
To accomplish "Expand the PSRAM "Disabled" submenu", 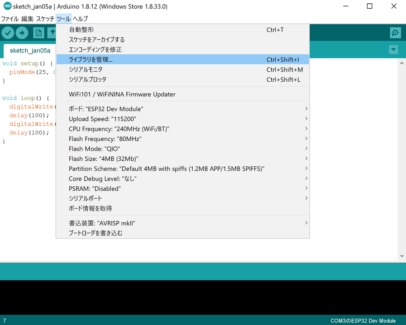I will coord(183,188).
